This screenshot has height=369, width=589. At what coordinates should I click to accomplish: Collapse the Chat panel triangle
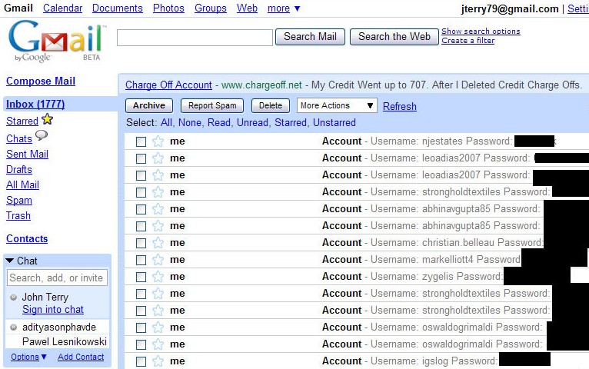10,261
